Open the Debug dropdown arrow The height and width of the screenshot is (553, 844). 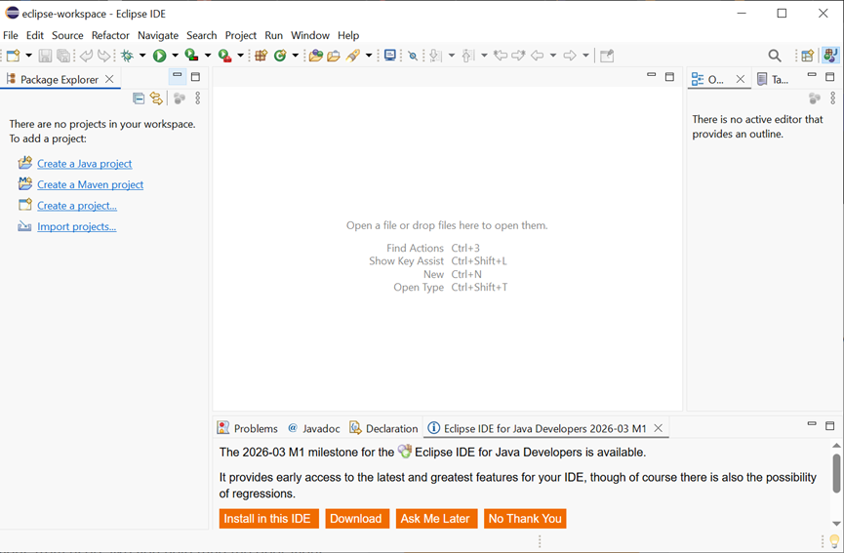click(x=142, y=56)
